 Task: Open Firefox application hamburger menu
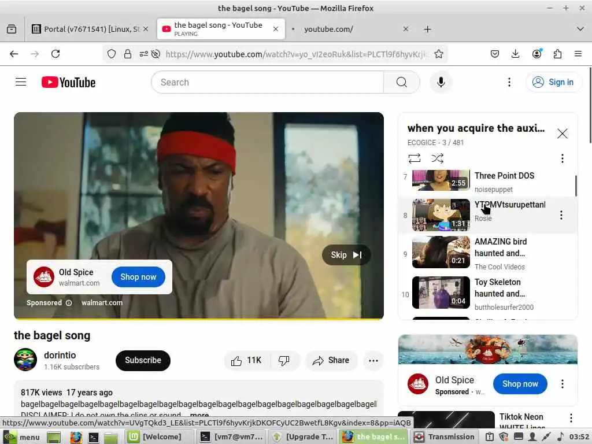click(578, 54)
